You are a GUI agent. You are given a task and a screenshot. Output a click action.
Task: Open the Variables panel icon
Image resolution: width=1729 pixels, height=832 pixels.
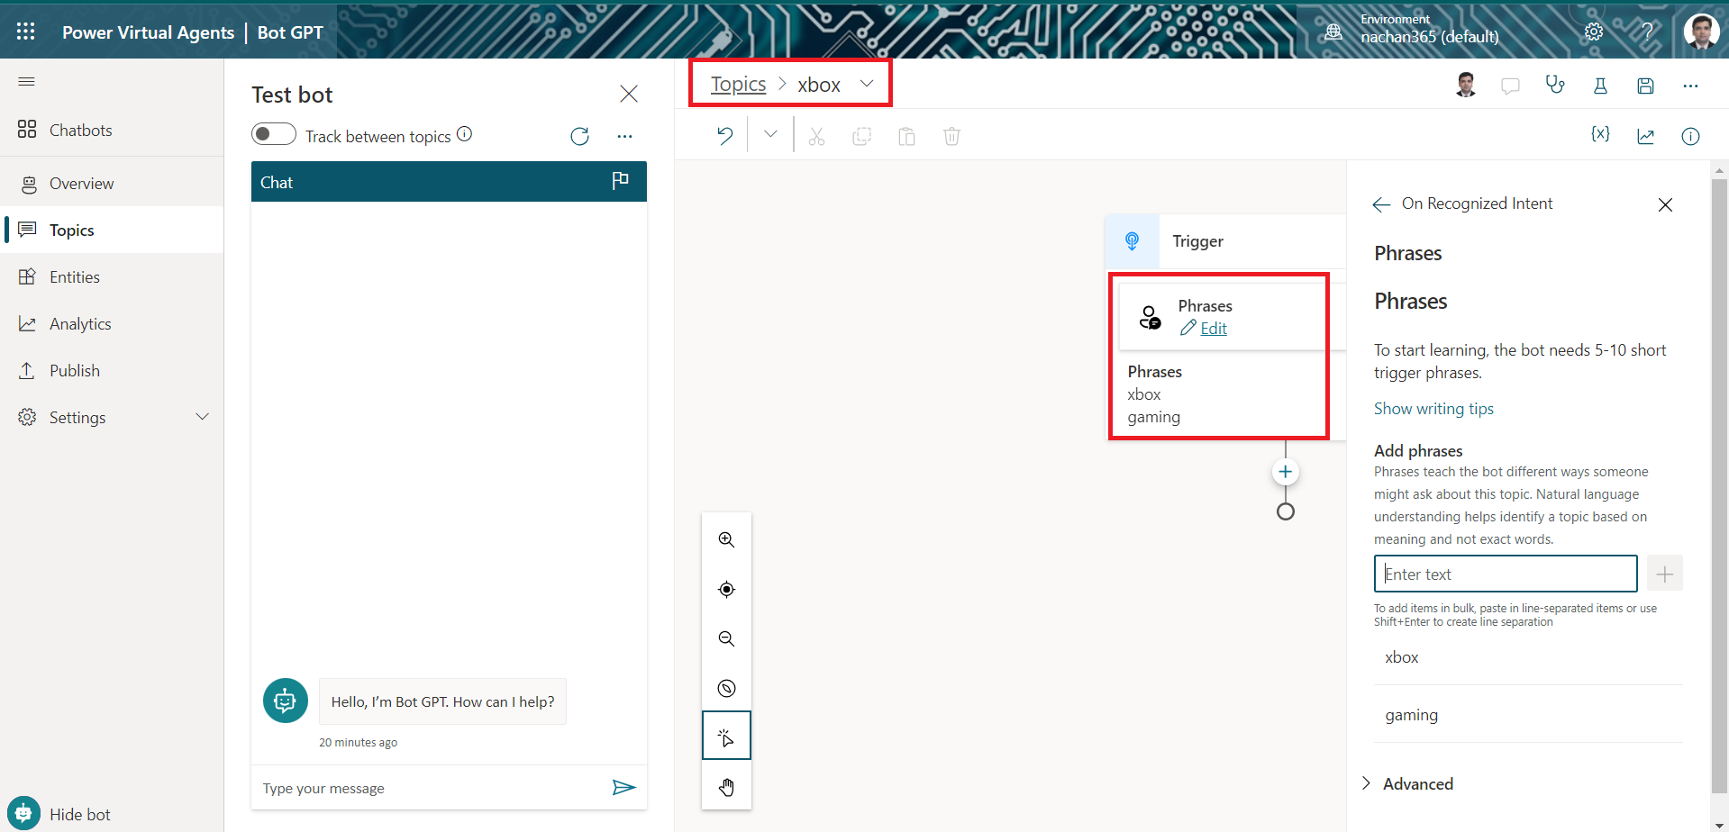coord(1600,135)
